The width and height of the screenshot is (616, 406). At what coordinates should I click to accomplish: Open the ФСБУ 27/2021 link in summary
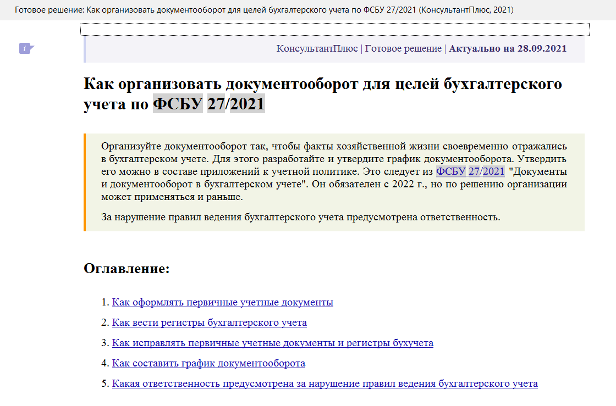(470, 171)
